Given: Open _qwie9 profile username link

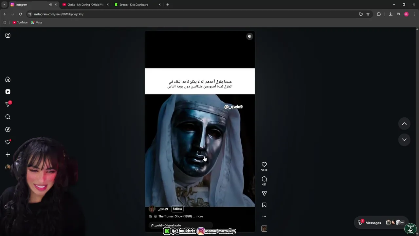Looking at the screenshot, I should 163,209.
